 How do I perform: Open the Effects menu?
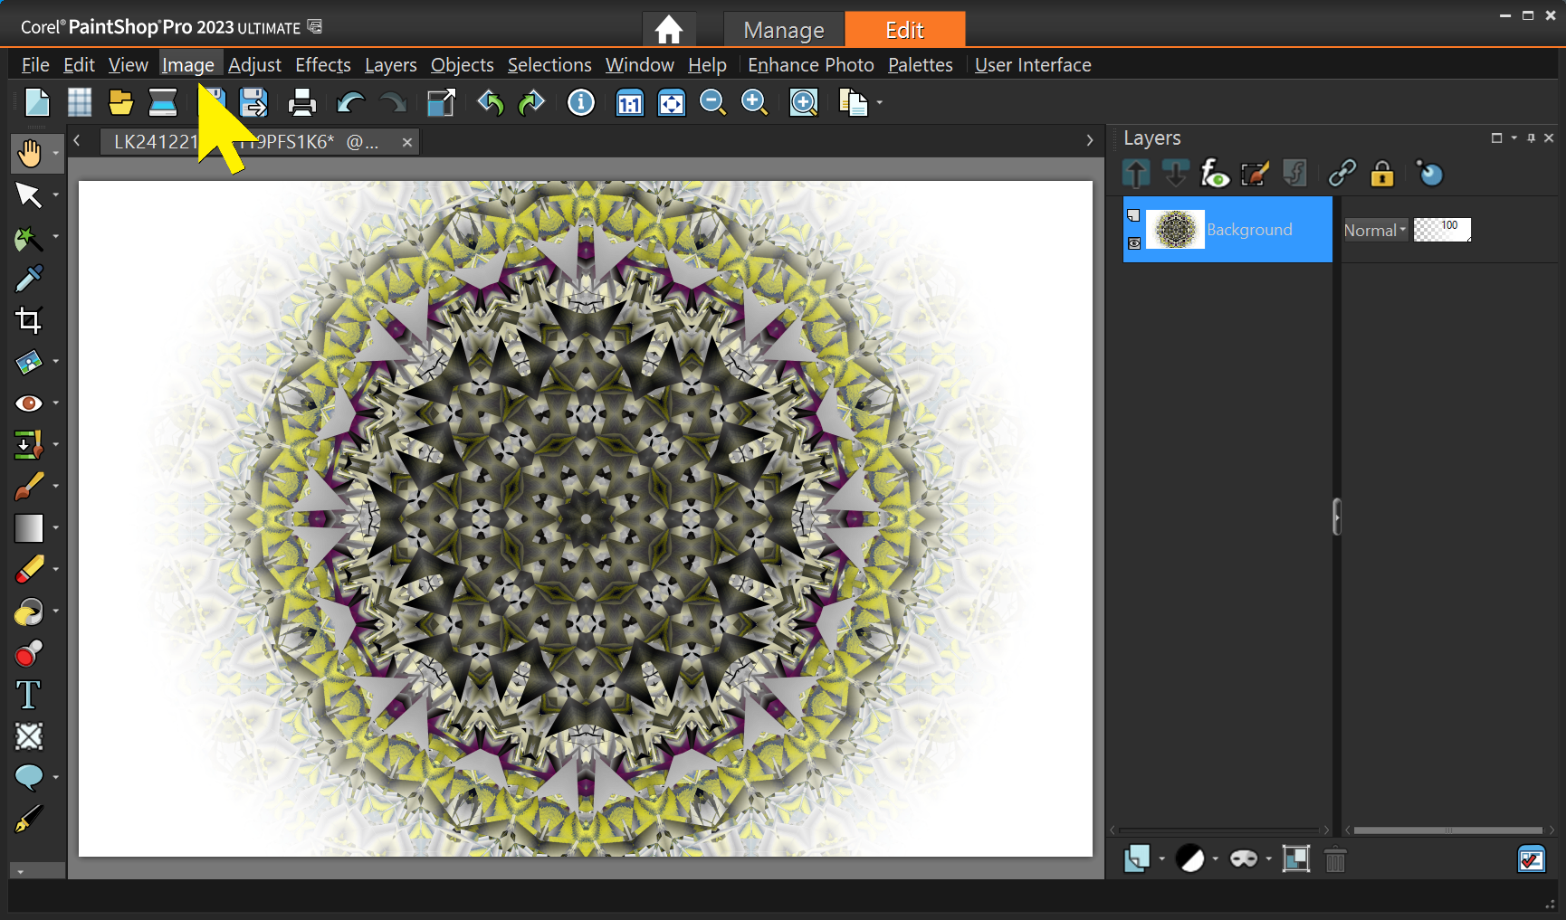tap(322, 65)
